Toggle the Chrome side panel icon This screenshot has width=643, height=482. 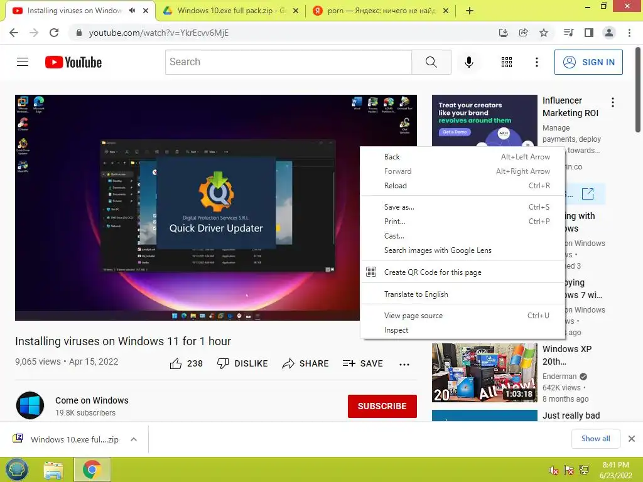(589, 33)
